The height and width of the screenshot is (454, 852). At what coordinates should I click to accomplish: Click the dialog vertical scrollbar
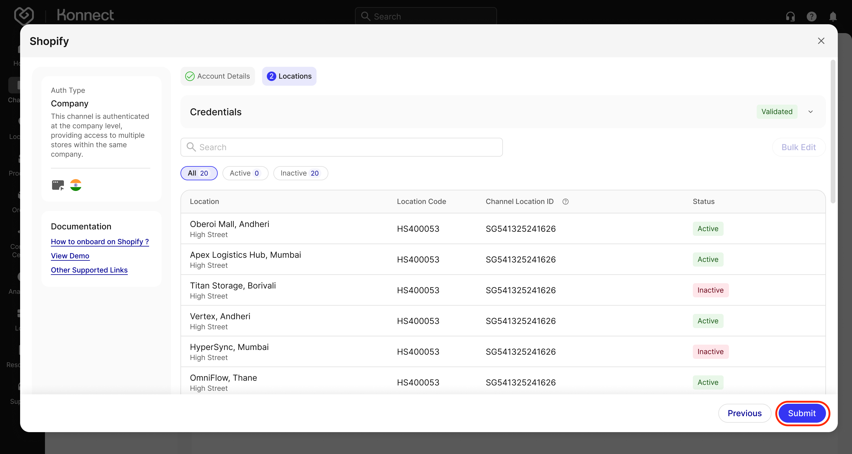click(x=833, y=132)
